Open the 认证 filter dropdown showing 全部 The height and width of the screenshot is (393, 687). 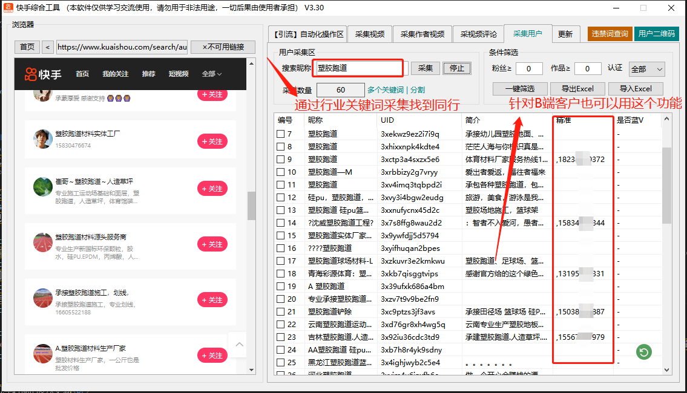coord(646,68)
